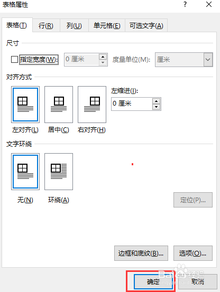The image size is (220, 292).
Task: Click into the 左缩进 input field
Action: (132, 104)
